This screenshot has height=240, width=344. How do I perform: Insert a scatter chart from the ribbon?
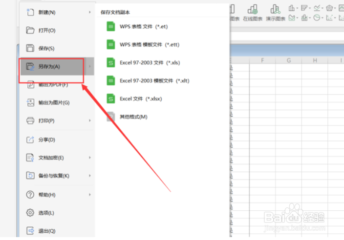(329, 18)
